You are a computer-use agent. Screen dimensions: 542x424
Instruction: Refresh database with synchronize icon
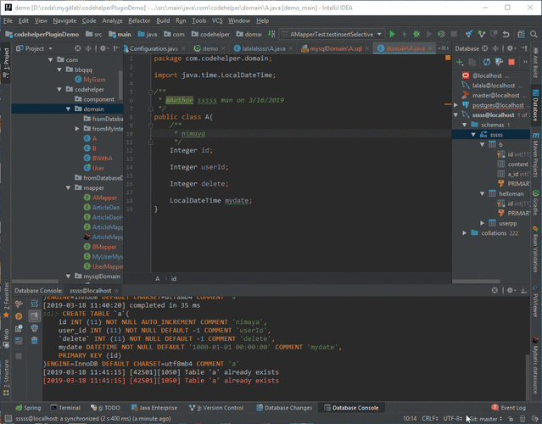pos(487,63)
